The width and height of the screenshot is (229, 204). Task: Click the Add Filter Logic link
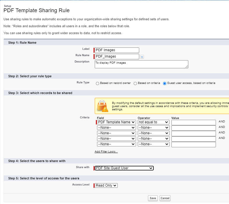pos(106,152)
